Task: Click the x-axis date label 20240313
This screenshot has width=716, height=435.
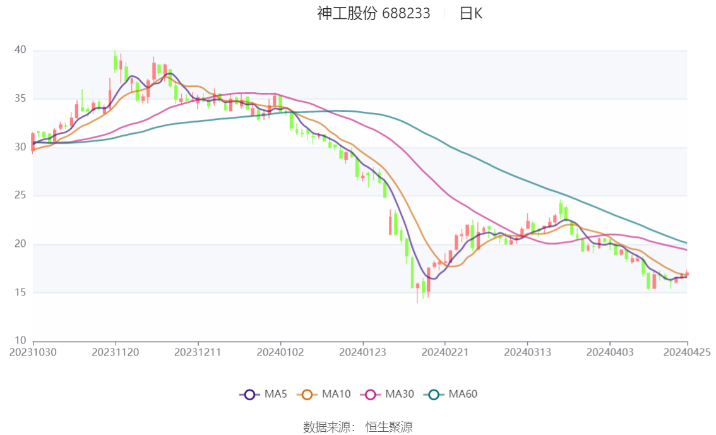Action: [527, 352]
